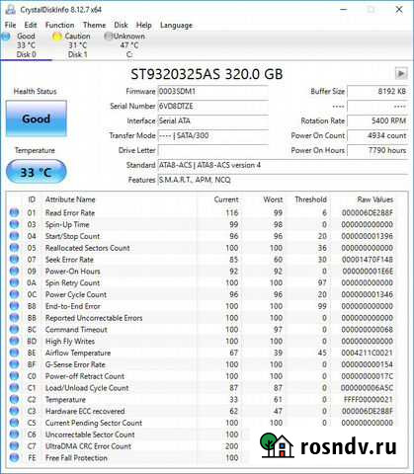Open the Edit menu
Viewport: 414px width, 474px height.
pos(31,25)
